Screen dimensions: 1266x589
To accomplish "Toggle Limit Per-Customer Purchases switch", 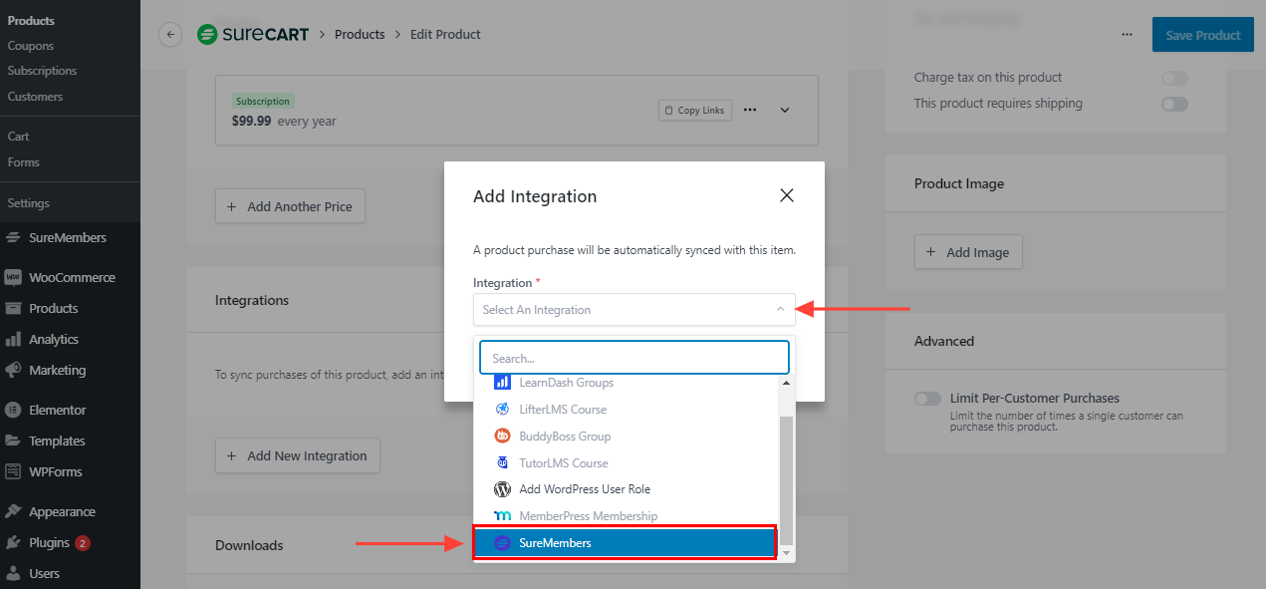I will (x=927, y=399).
